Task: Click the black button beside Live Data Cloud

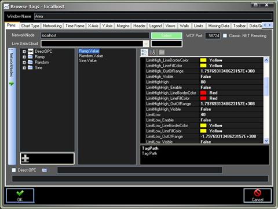Action: pyautogui.click(x=167, y=44)
